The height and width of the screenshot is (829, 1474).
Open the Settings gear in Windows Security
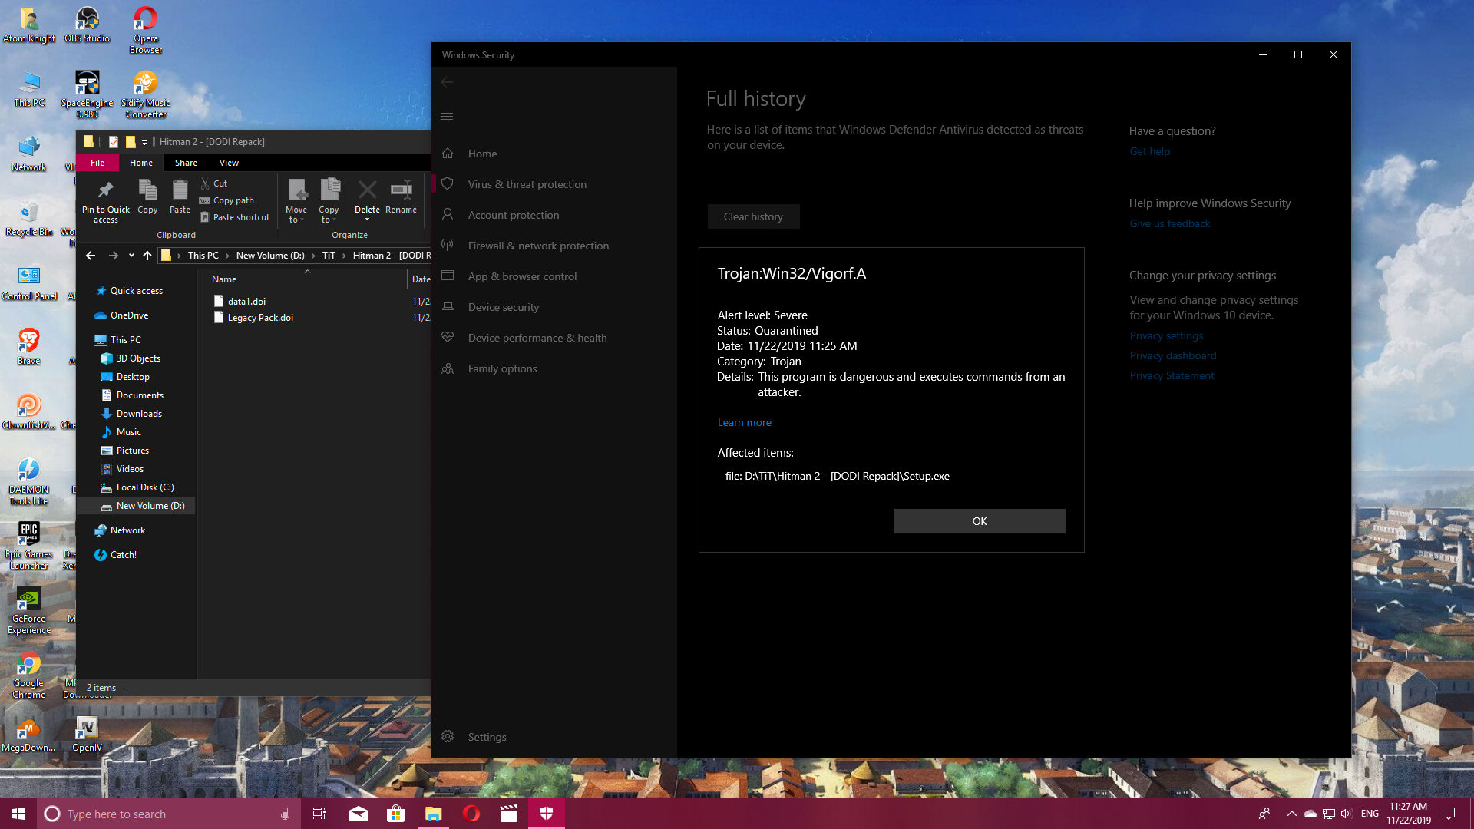448,737
